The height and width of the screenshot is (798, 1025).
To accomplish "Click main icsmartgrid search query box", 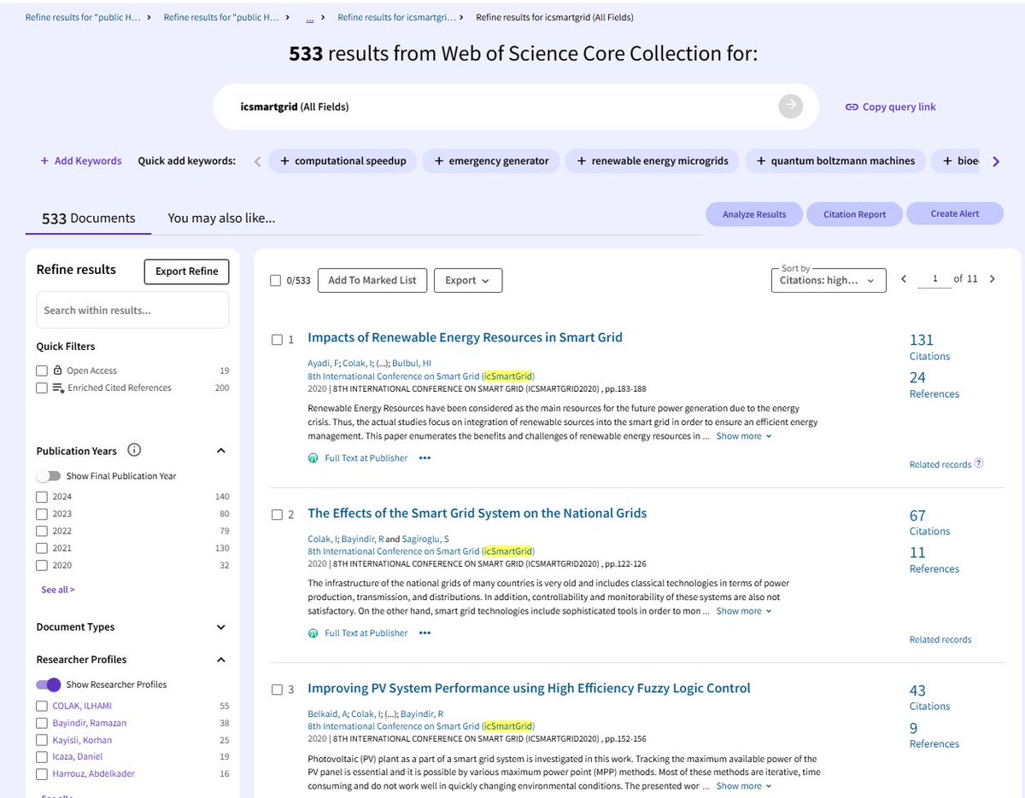I will point(515,107).
